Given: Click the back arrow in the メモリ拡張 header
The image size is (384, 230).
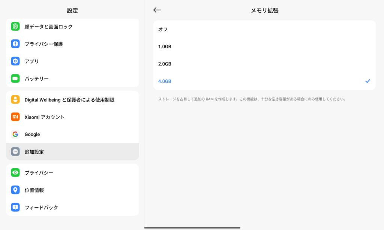Looking at the screenshot, I should tap(157, 10).
